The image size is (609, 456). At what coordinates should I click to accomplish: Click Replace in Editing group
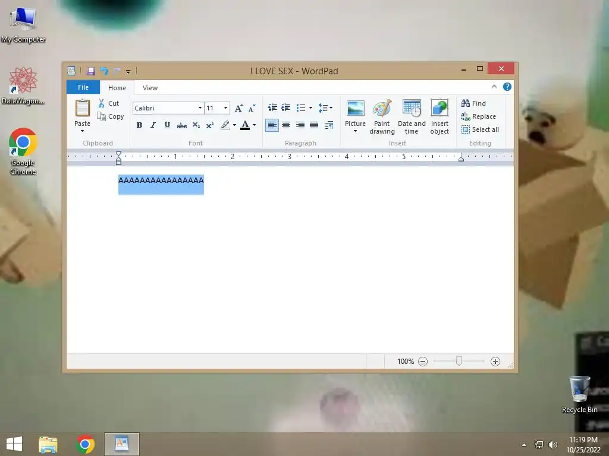(x=479, y=116)
